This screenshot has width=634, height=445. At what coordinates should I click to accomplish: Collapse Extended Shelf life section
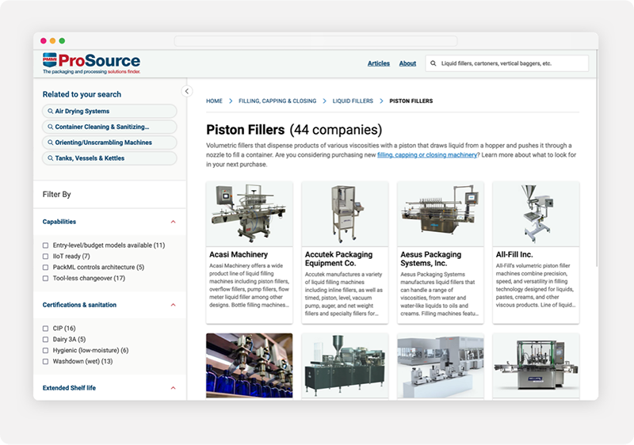[173, 388]
